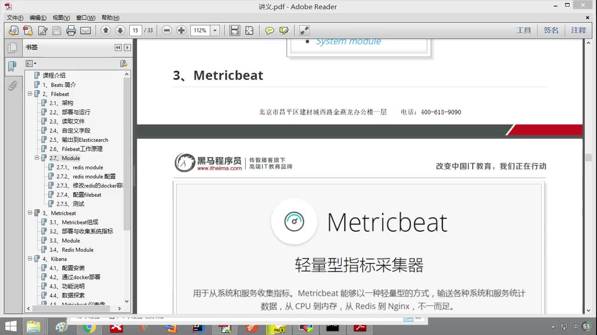Open the 视图(V) menu
The image size is (597, 335).
pos(61,18)
